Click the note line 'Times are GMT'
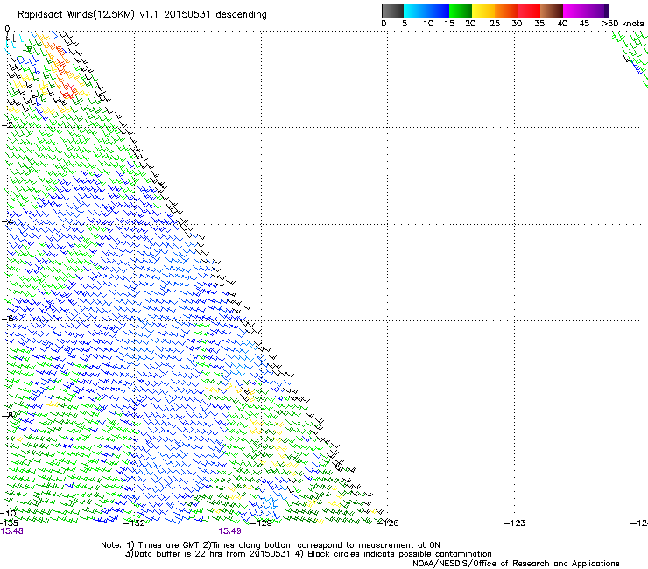648x569 pixels. 169,545
